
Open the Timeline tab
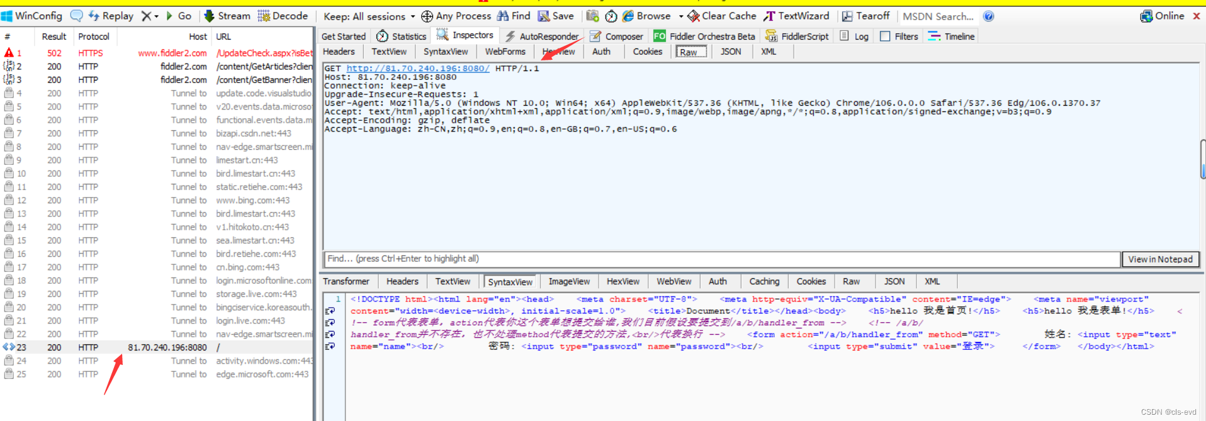point(951,36)
